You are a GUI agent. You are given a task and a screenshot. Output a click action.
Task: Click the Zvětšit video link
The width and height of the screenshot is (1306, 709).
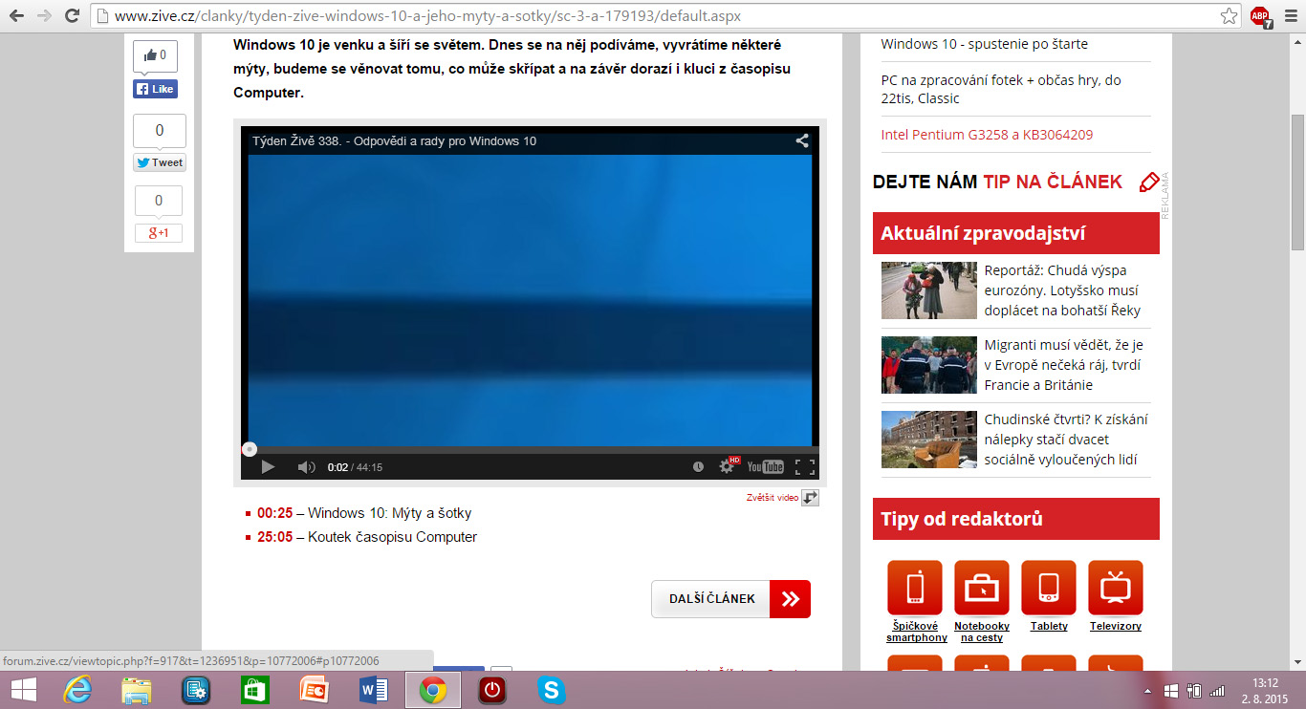pyautogui.click(x=773, y=498)
